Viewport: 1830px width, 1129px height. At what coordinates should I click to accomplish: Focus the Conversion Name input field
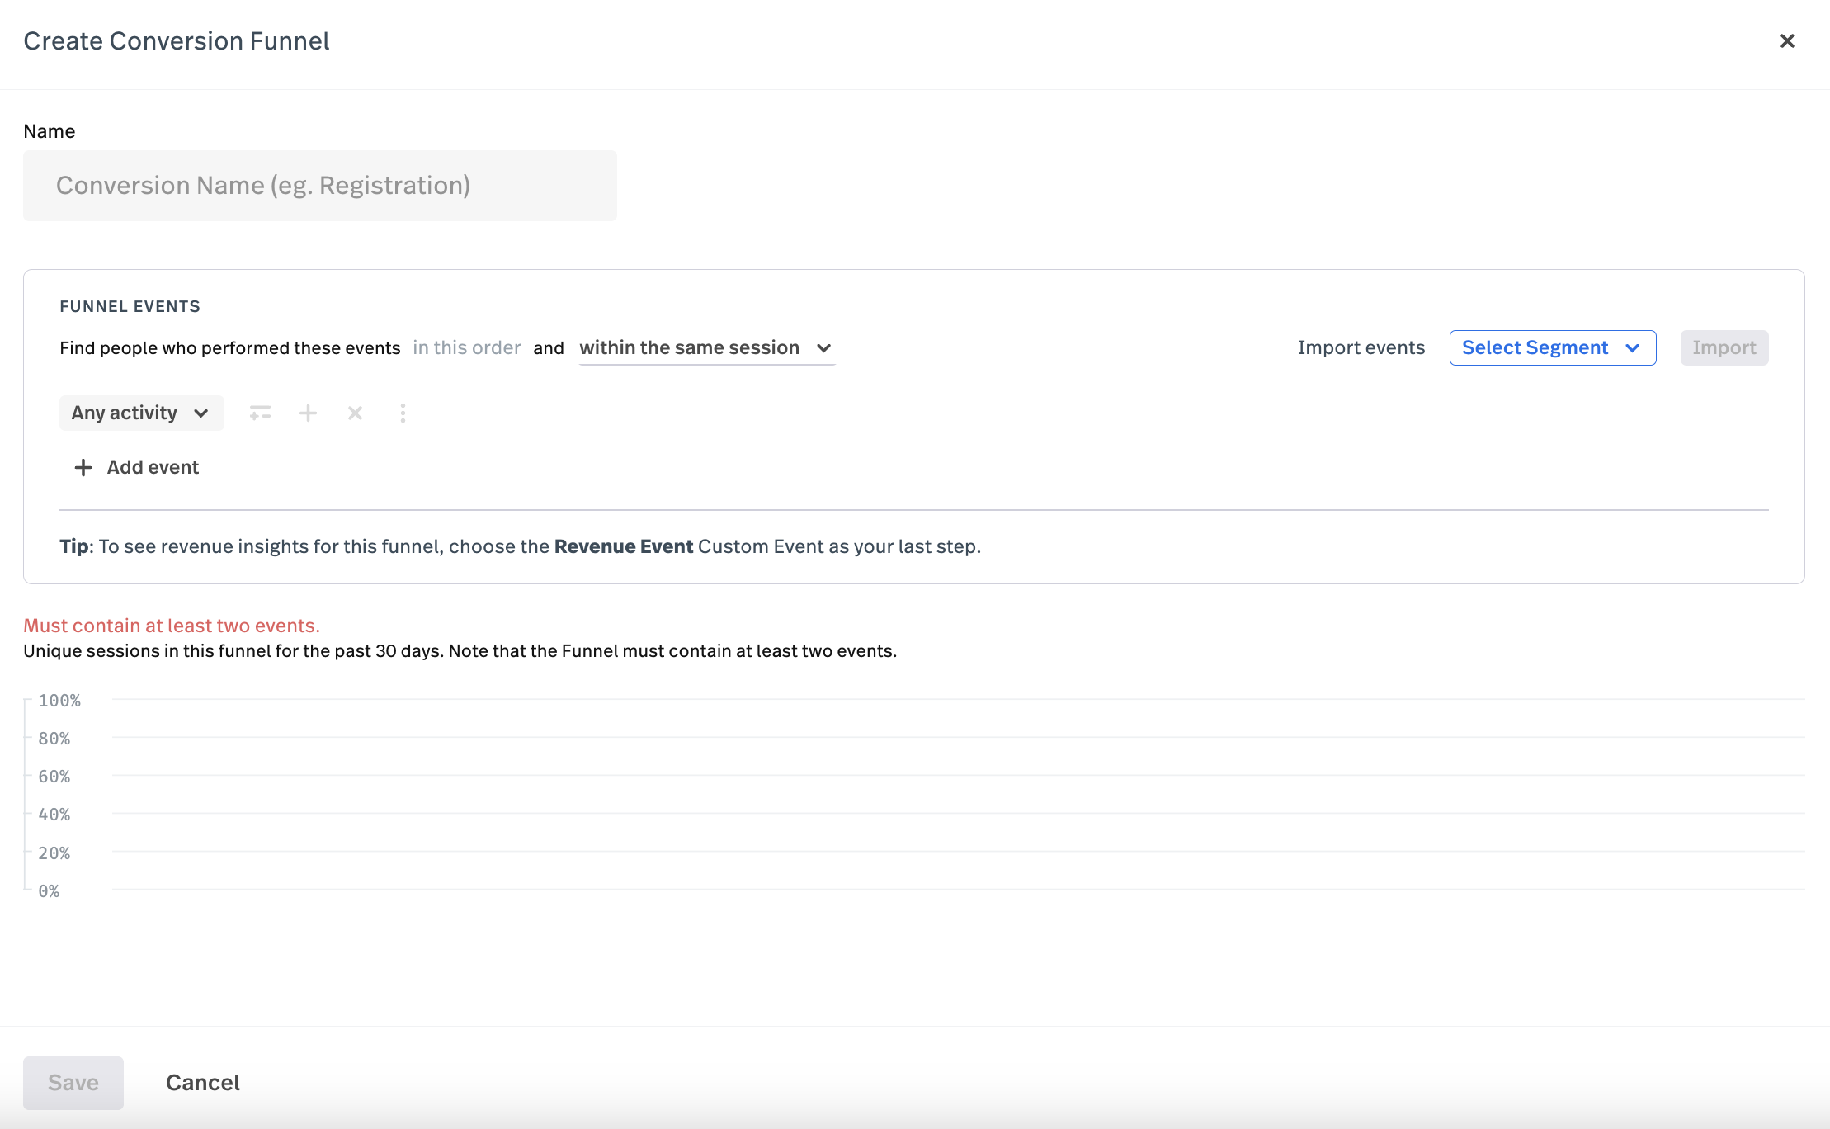[x=319, y=186]
